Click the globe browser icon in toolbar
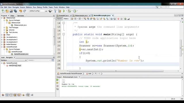Screen dimensions: 184x103 pyautogui.click(x=50, y=11)
